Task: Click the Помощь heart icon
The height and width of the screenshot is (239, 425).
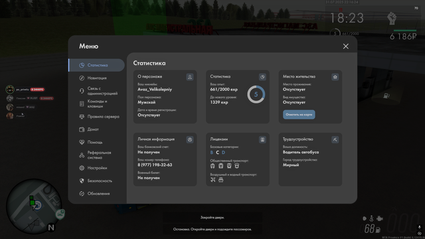Action: pyautogui.click(x=82, y=142)
